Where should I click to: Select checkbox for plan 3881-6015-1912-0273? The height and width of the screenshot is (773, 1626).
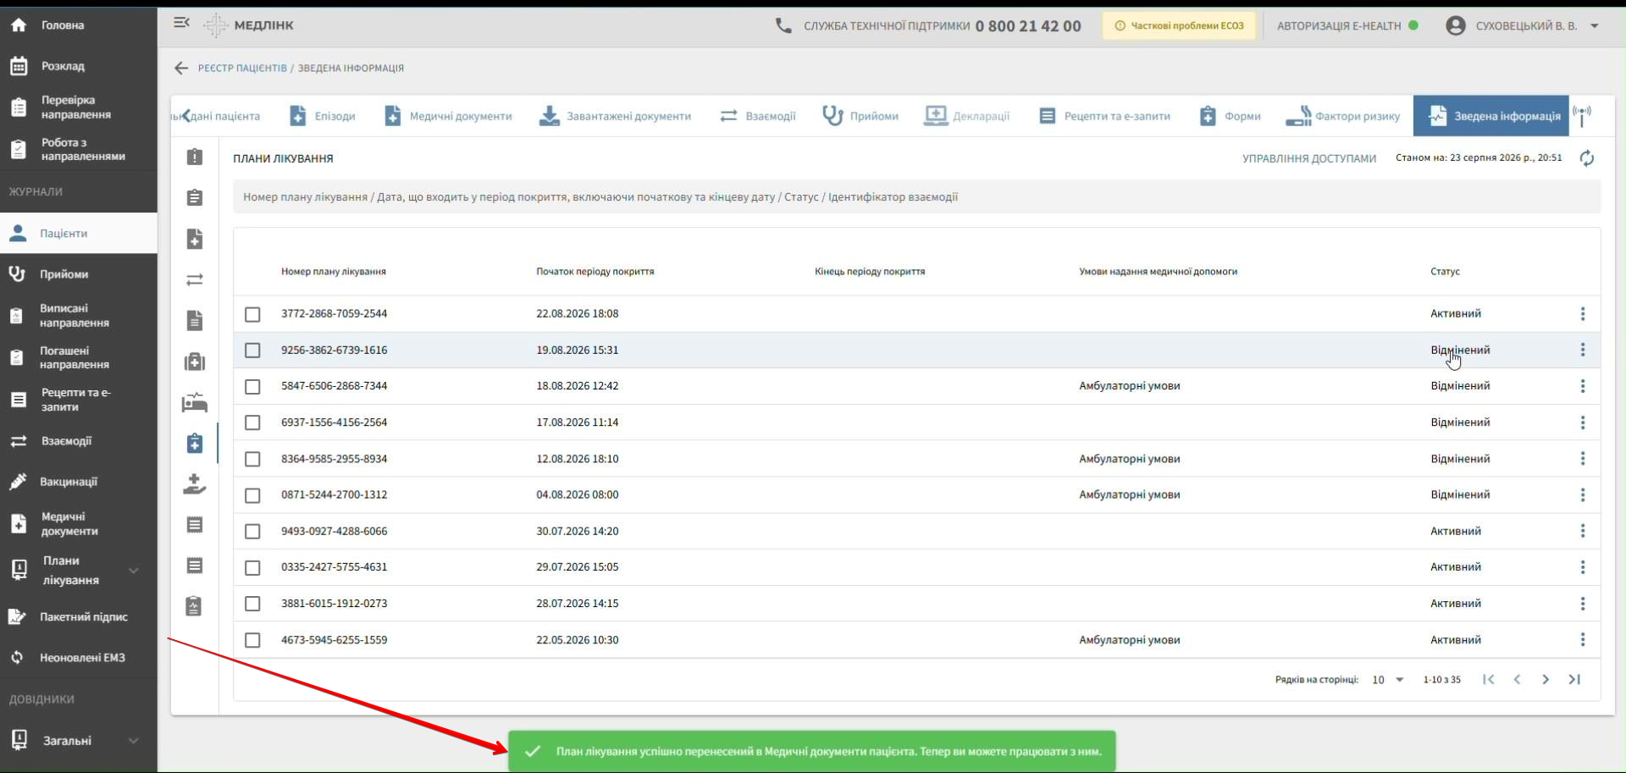pos(252,604)
